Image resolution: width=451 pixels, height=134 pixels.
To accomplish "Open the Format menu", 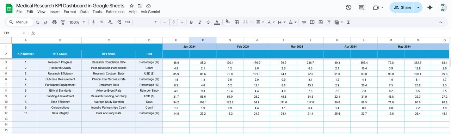I will [x=70, y=12].
